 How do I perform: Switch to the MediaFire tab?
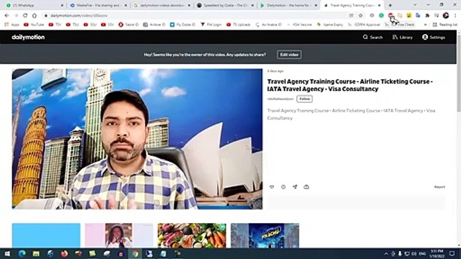point(97,5)
